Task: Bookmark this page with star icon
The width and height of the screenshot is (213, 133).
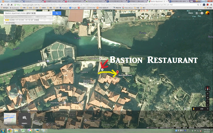Action: coord(201,5)
